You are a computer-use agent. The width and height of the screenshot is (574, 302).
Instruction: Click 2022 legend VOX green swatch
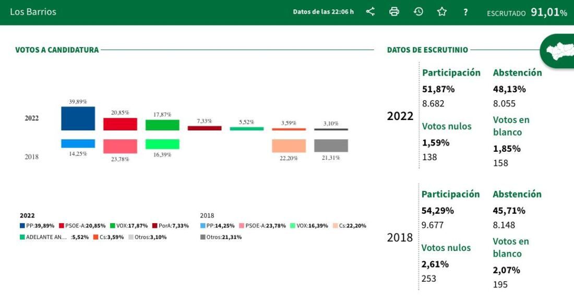pos(113,226)
